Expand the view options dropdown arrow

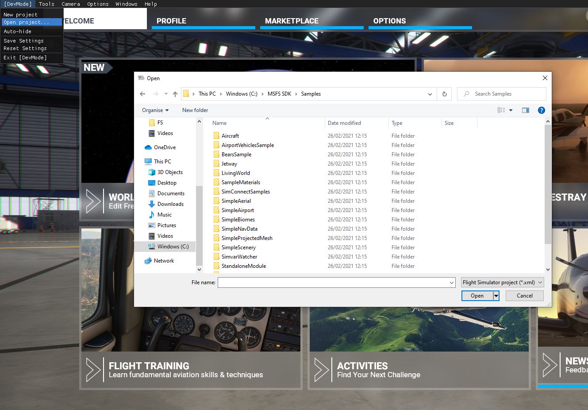click(x=511, y=110)
